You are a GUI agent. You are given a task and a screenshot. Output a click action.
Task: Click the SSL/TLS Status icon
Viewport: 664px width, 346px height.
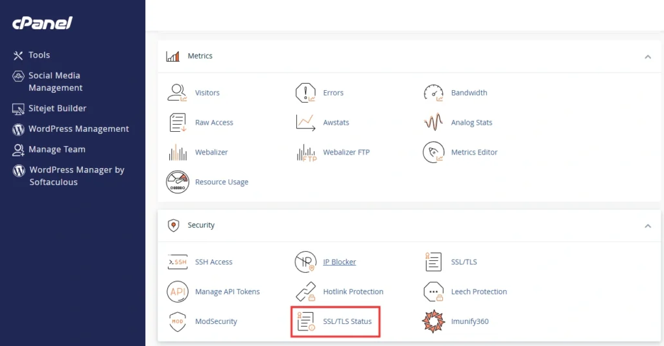click(305, 321)
